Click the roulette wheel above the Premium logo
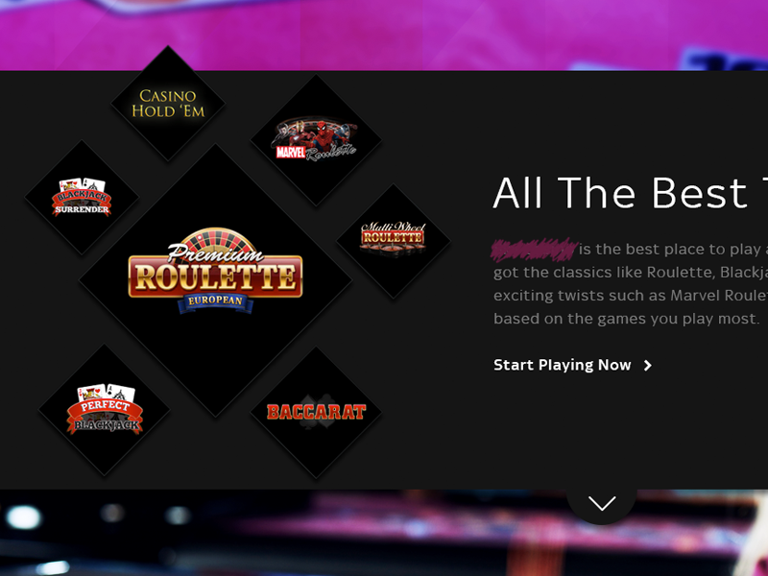The image size is (768, 576). click(216, 239)
